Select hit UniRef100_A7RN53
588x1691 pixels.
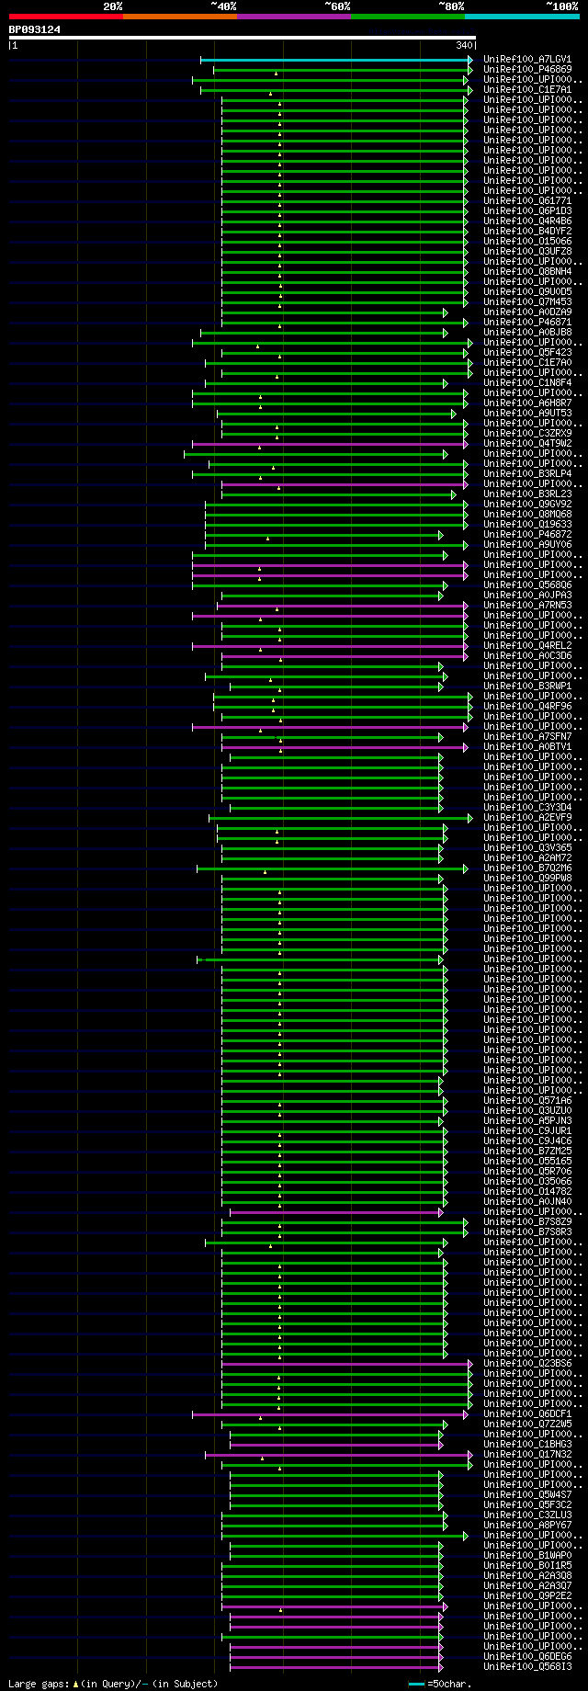point(527,606)
